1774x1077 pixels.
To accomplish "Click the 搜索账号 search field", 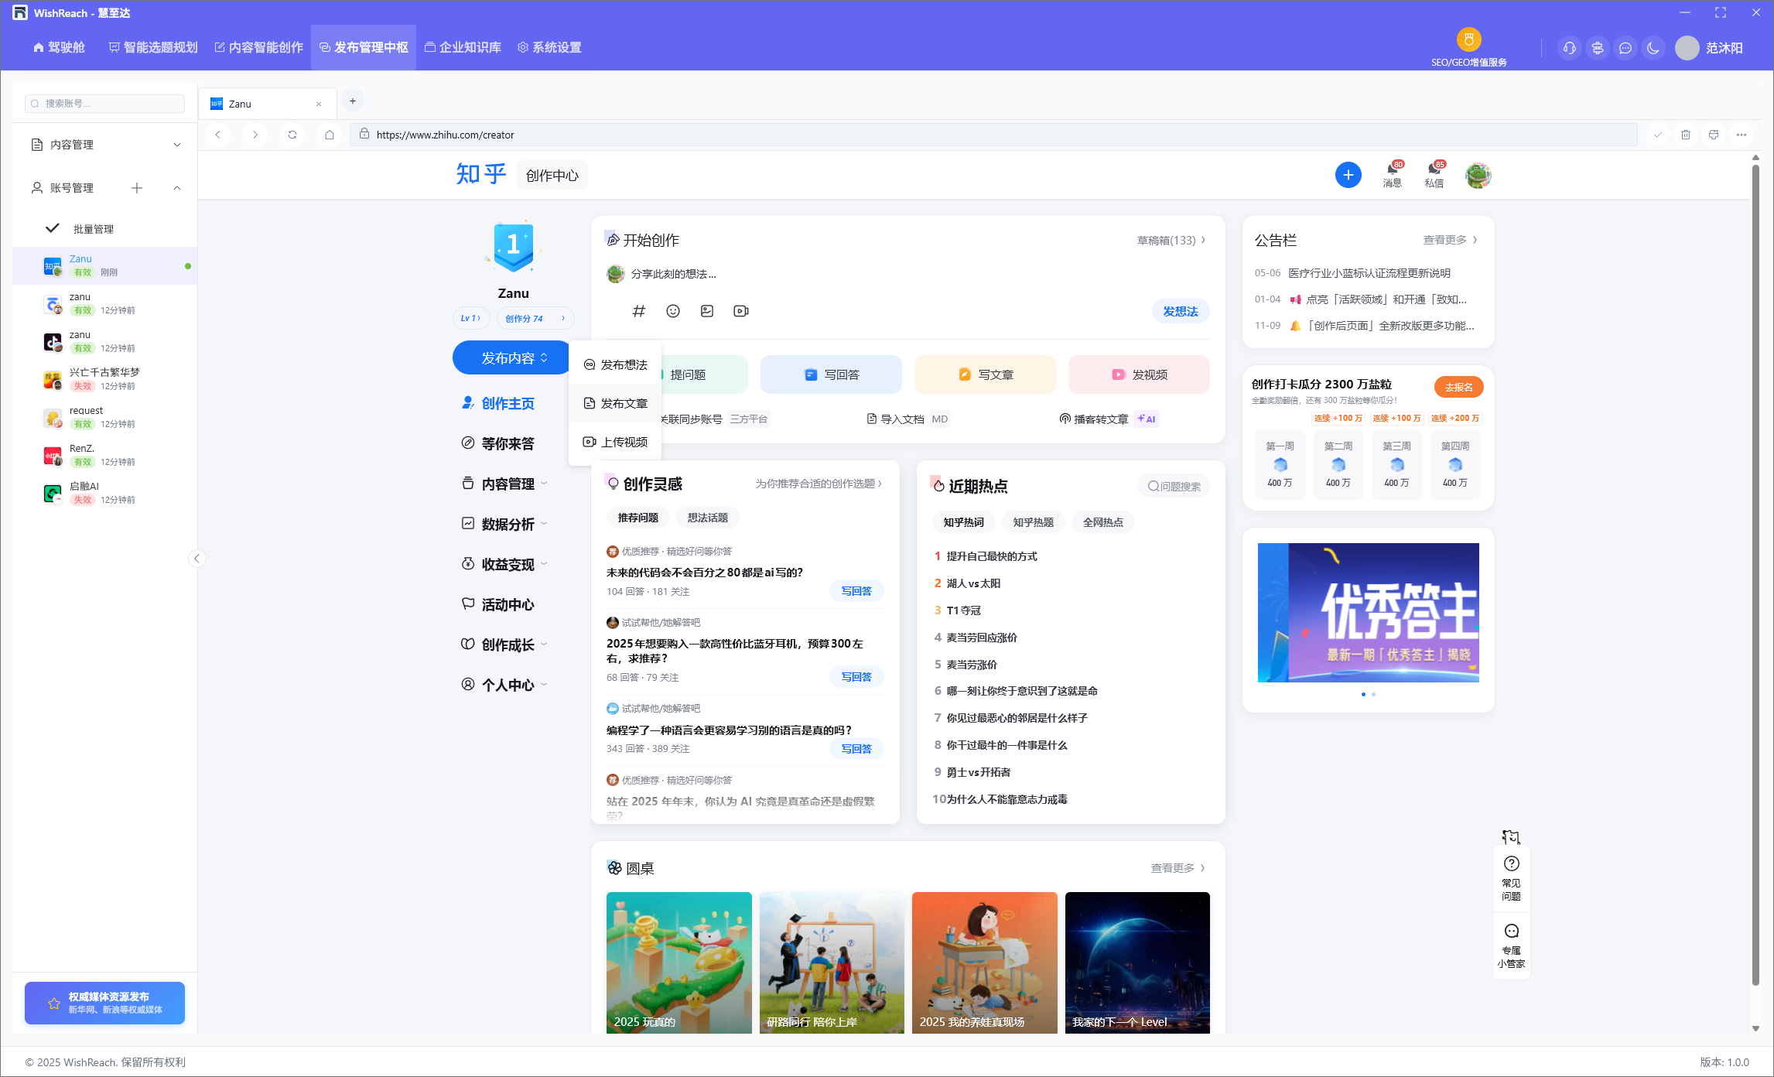I will [x=106, y=104].
